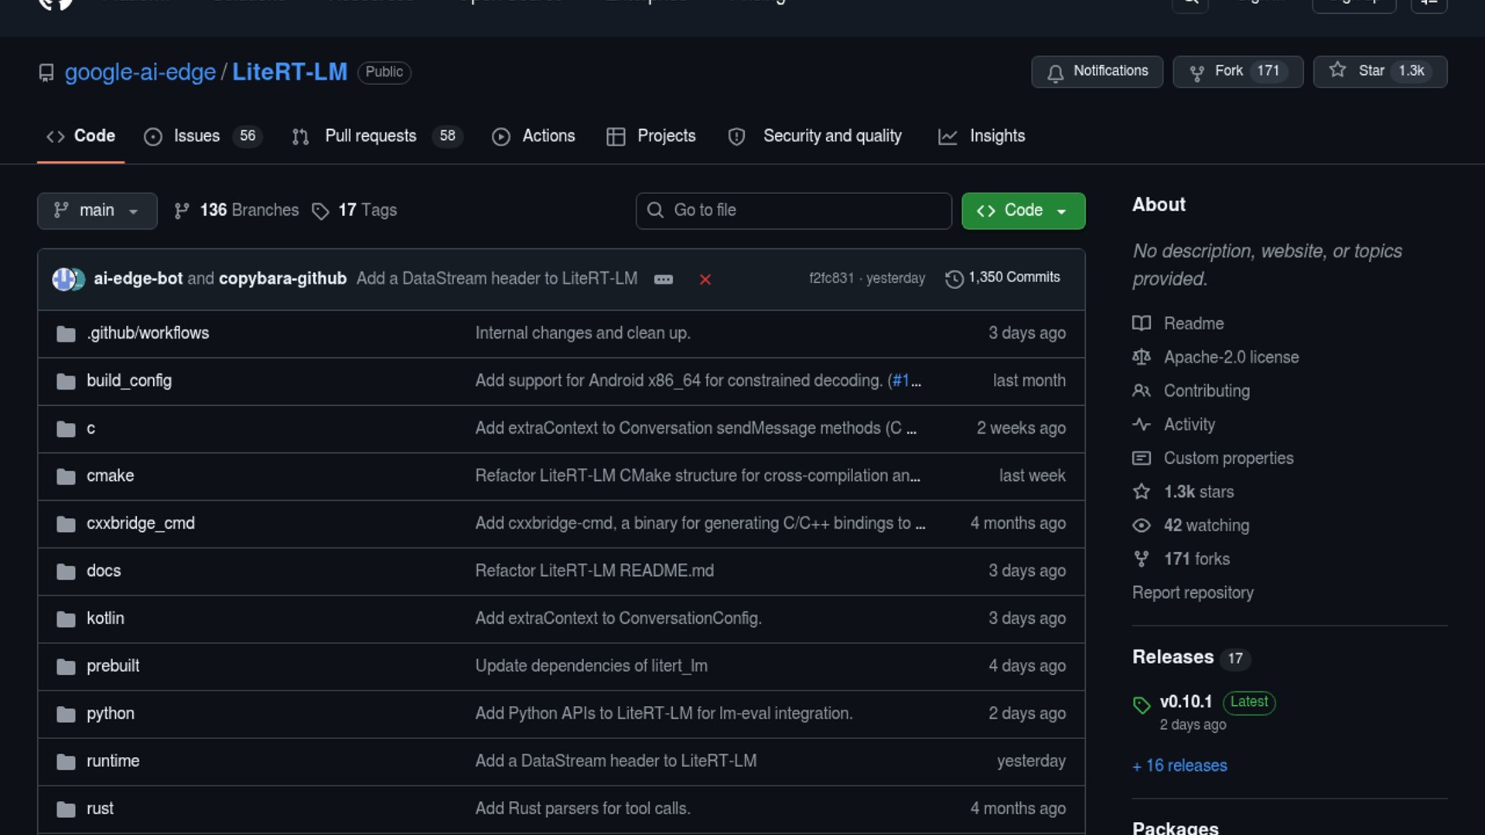Viewport: 1485px width, 835px height.
Task: Expand the green Code dropdown button
Action: [1022, 210]
